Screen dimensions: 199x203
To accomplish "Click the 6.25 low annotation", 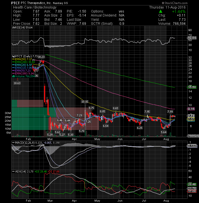I will click(x=140, y=128).
